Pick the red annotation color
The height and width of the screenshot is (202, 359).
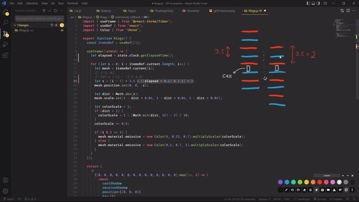pyautogui.click(x=320, y=182)
